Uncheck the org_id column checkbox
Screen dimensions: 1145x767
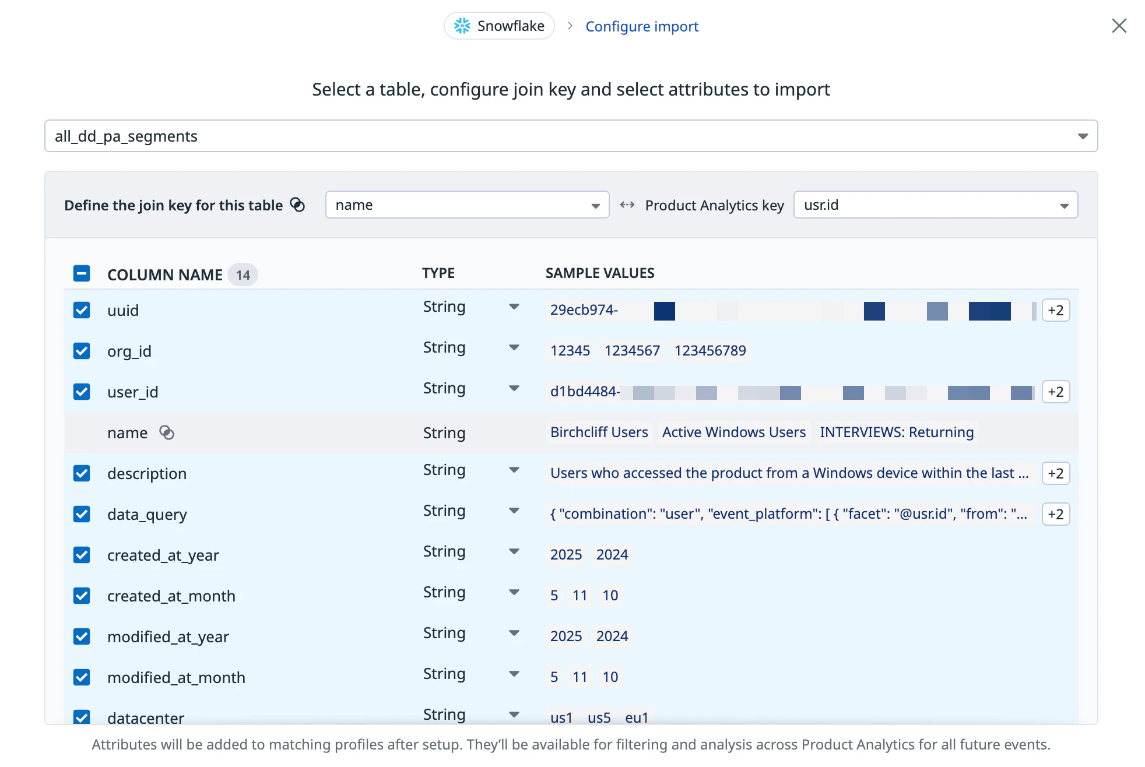(x=82, y=351)
